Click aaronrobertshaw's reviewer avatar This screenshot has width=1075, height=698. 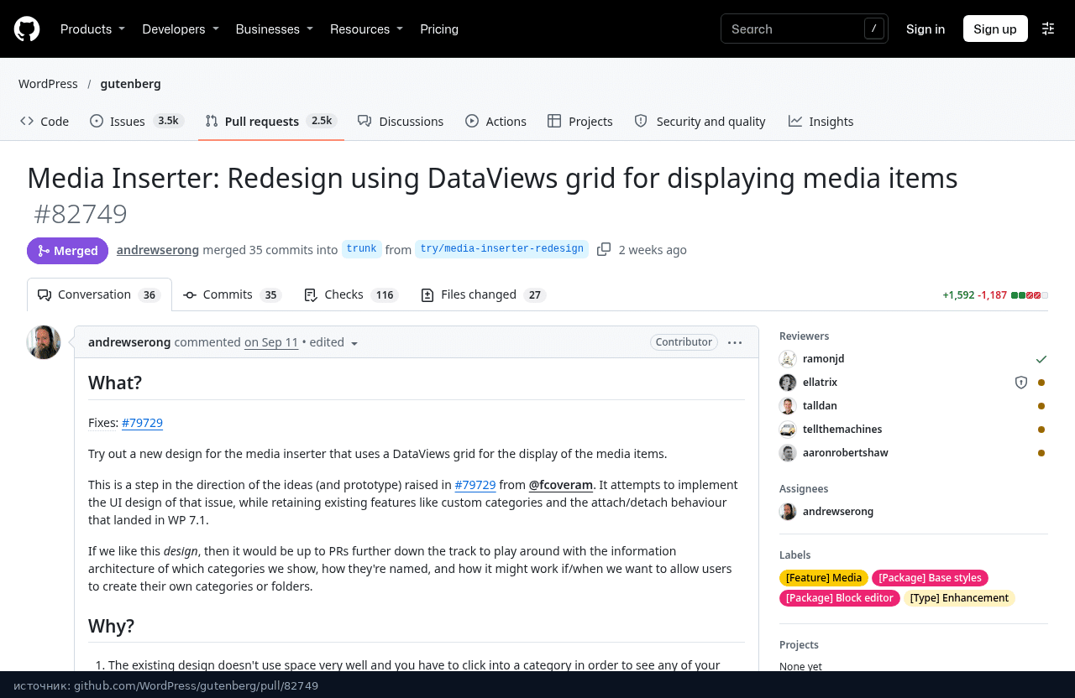tap(788, 453)
